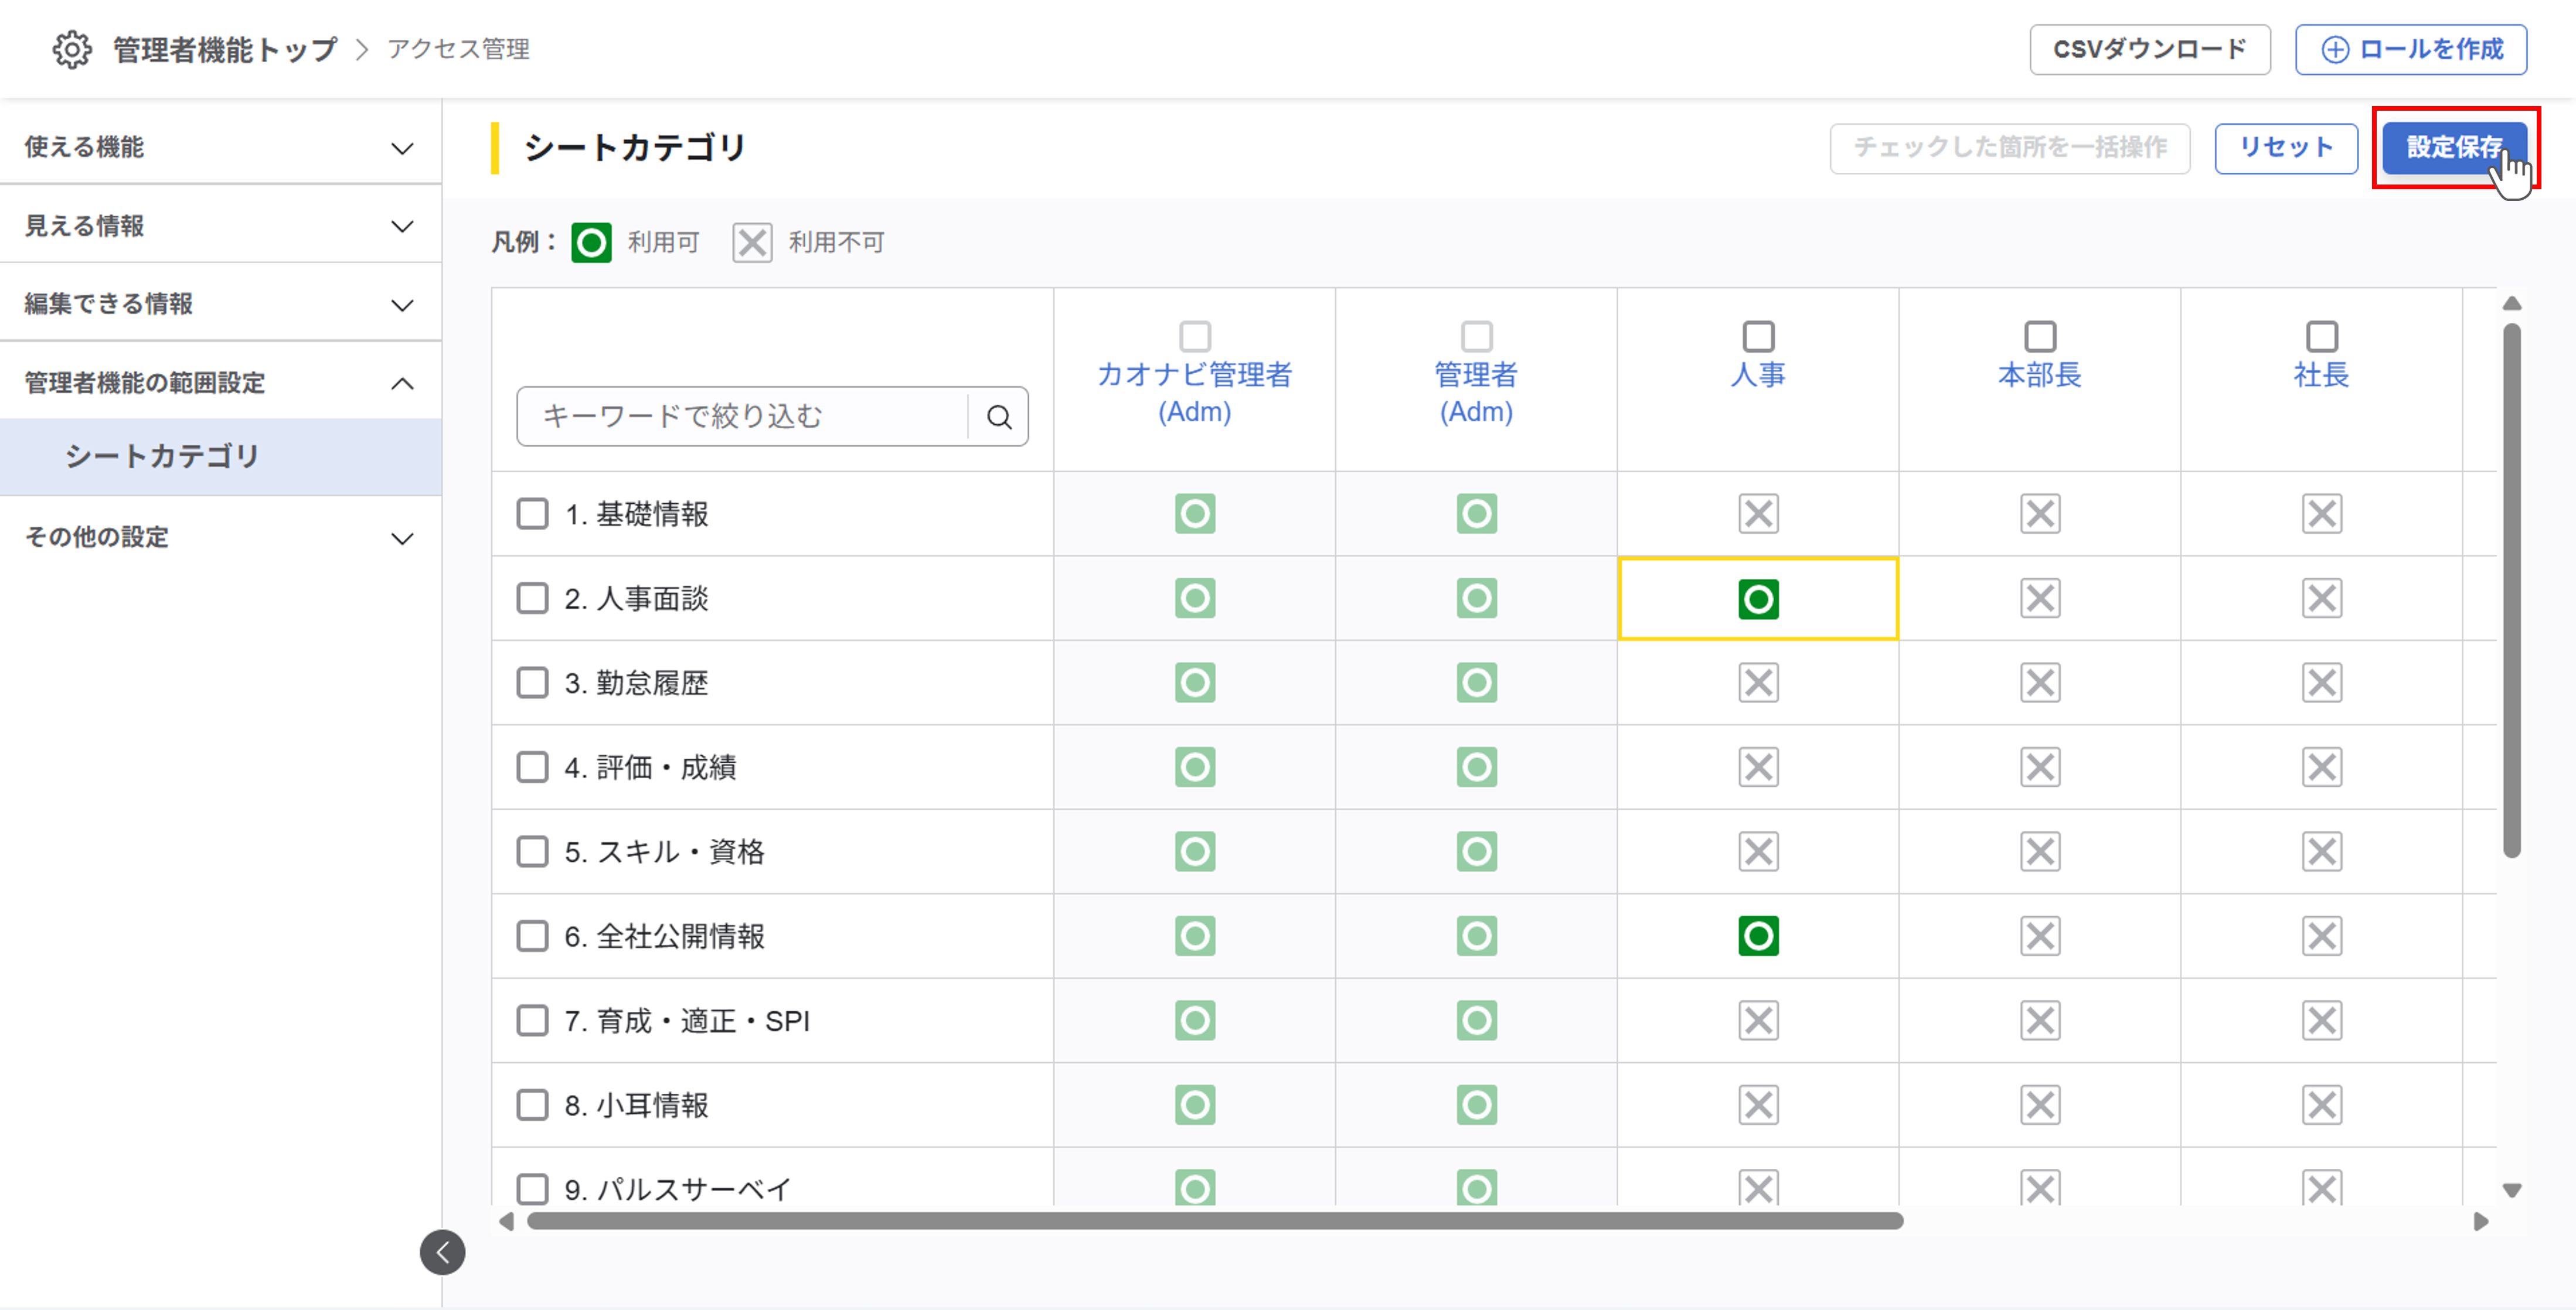Click the 設定保存 button

tap(2453, 147)
